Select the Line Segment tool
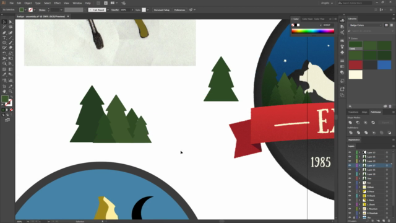 [11, 38]
